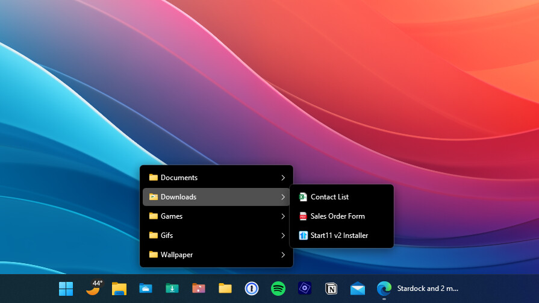539x303 pixels.
Task: Expand the Wallpaper folder chevron
Action: 283,255
